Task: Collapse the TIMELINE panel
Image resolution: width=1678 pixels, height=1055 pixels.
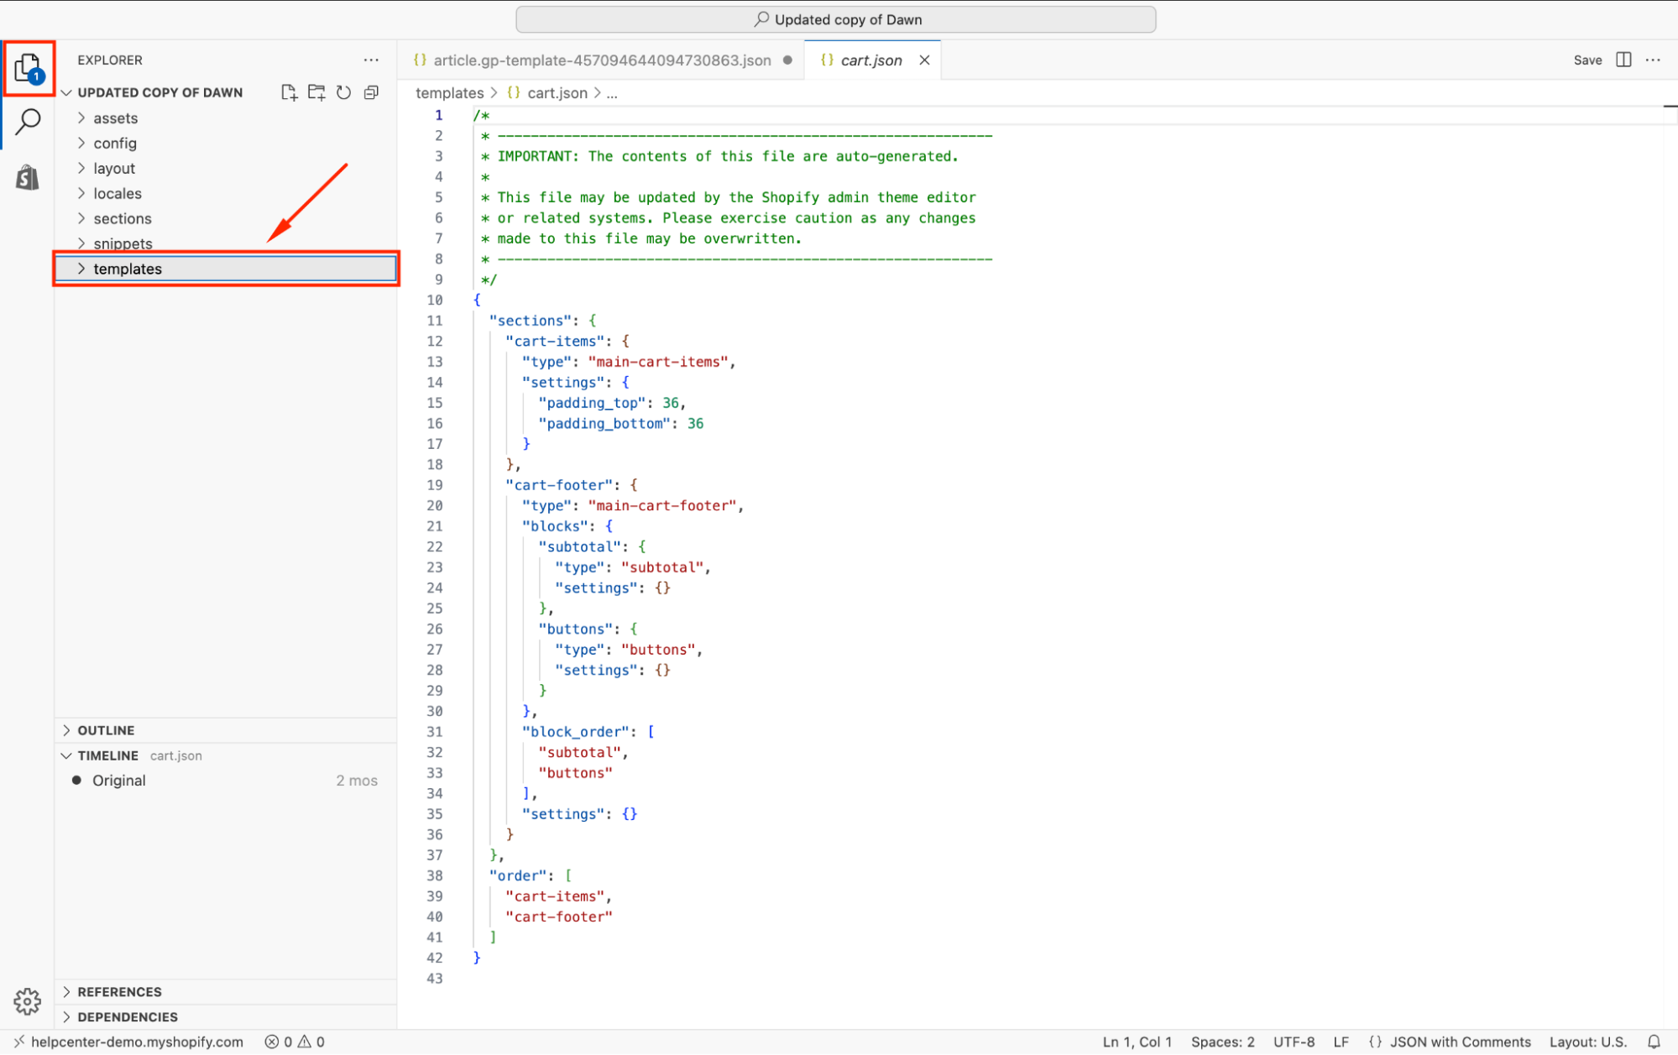Action: click(x=107, y=755)
